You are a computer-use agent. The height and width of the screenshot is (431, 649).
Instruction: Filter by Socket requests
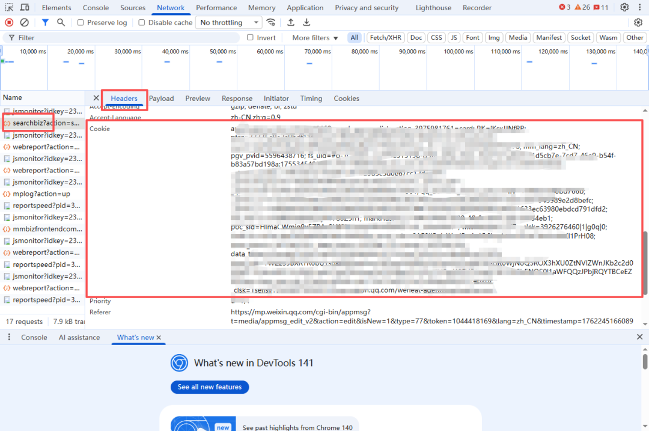[x=580, y=37]
